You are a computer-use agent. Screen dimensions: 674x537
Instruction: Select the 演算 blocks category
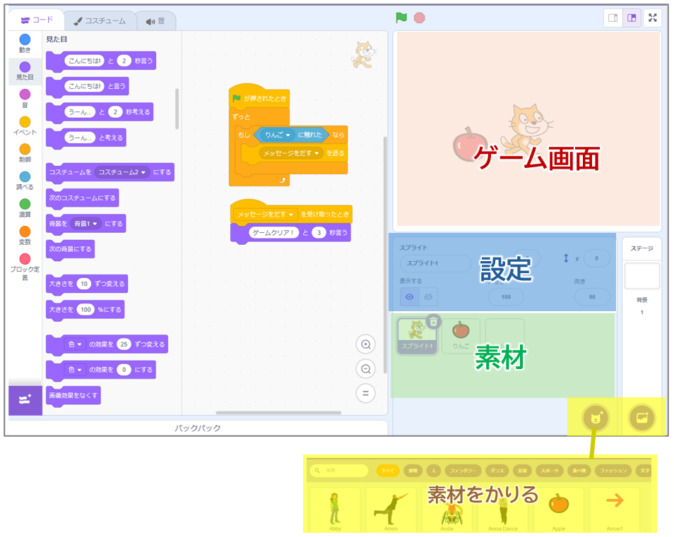click(25, 208)
